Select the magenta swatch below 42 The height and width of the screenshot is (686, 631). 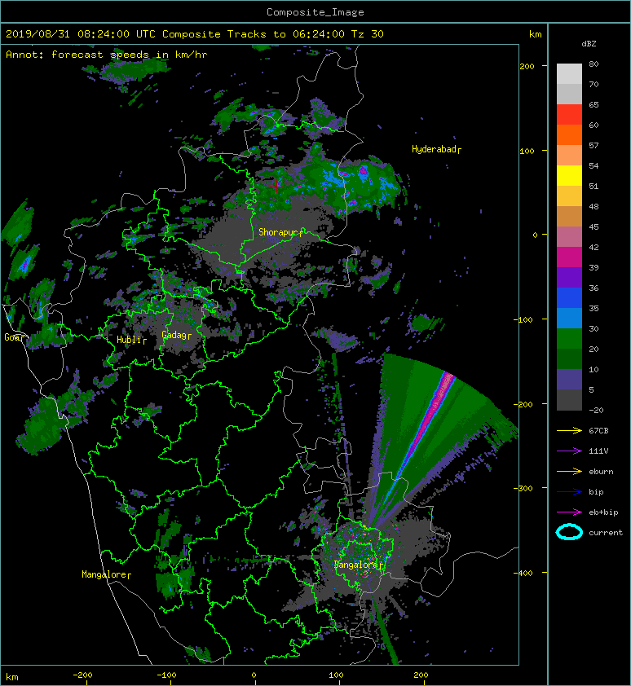(569, 257)
